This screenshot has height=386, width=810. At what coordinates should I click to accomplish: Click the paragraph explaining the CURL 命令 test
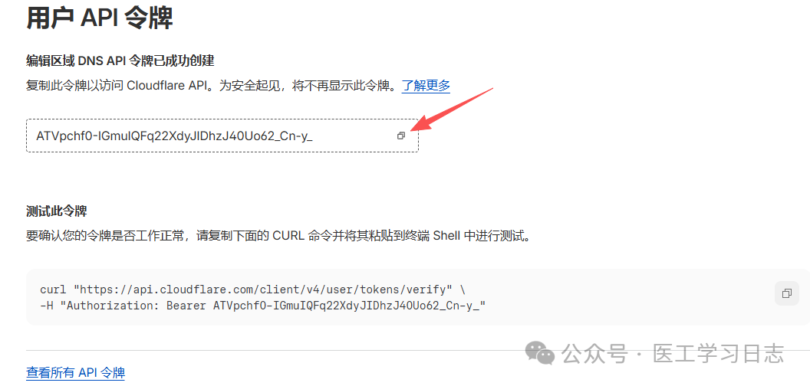(x=278, y=237)
